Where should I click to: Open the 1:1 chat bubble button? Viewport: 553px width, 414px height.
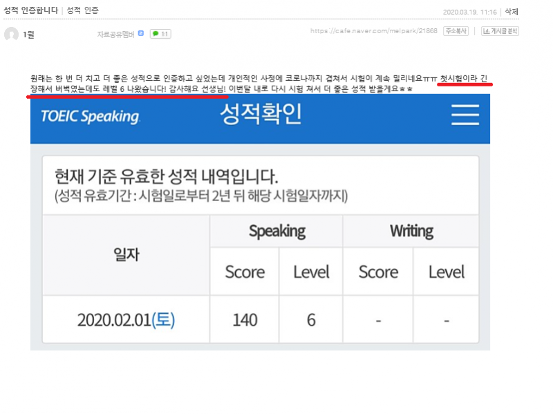pyautogui.click(x=160, y=34)
